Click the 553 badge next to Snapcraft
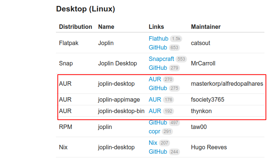 [x=181, y=59]
